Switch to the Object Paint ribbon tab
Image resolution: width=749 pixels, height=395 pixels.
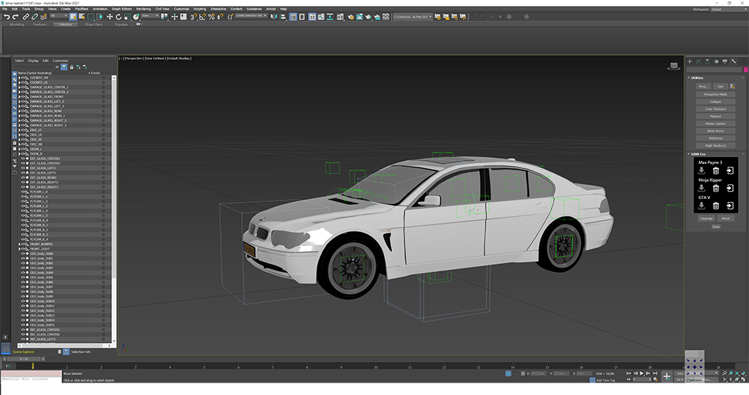94,24
